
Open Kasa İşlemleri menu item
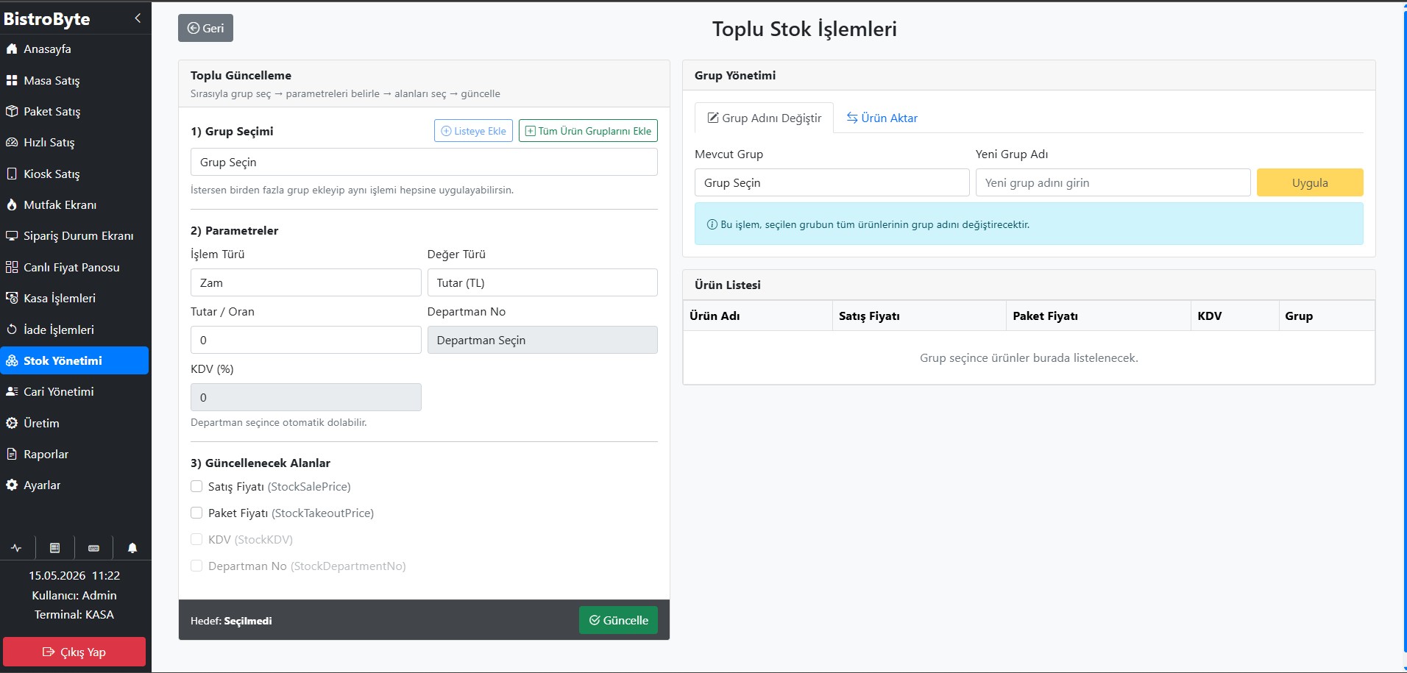(x=74, y=298)
